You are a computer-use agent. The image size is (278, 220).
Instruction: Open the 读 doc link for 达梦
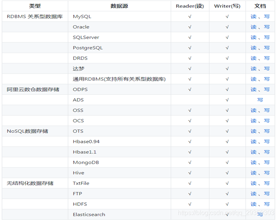pyautogui.click(x=253, y=69)
